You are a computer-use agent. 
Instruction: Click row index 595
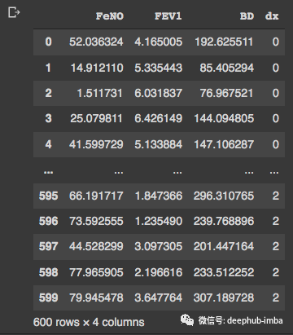48,196
